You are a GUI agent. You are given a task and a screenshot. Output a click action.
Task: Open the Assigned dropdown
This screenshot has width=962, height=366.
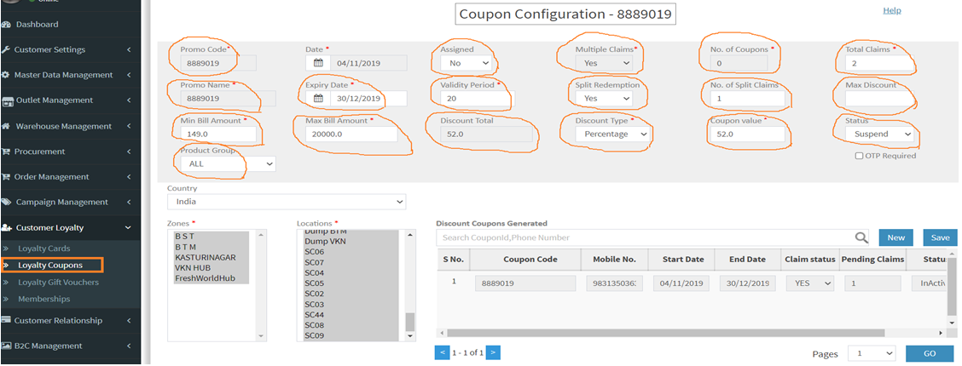(467, 63)
